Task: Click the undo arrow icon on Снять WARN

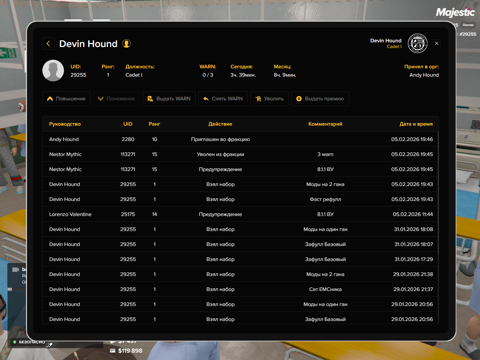Action: [206, 99]
